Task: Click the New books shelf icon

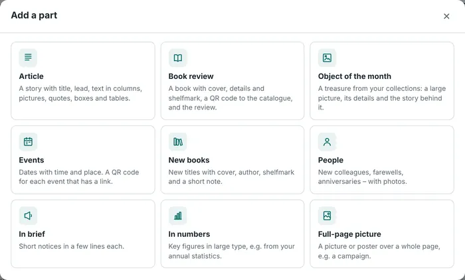Action: pos(177,141)
